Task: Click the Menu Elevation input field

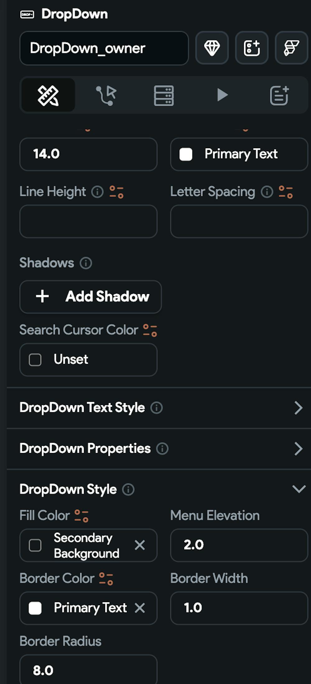Action: pos(239,545)
